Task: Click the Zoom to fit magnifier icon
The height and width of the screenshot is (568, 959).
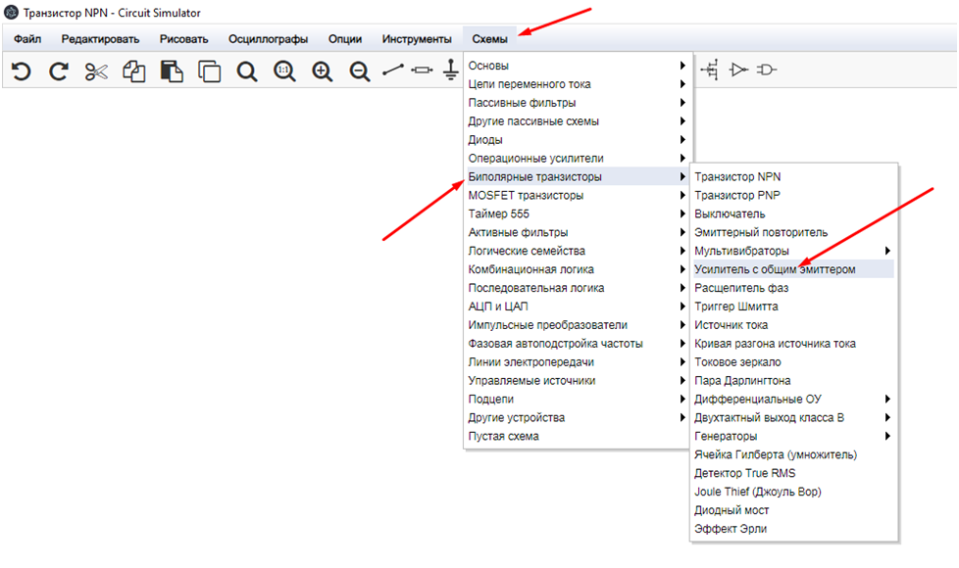Action: click(247, 71)
